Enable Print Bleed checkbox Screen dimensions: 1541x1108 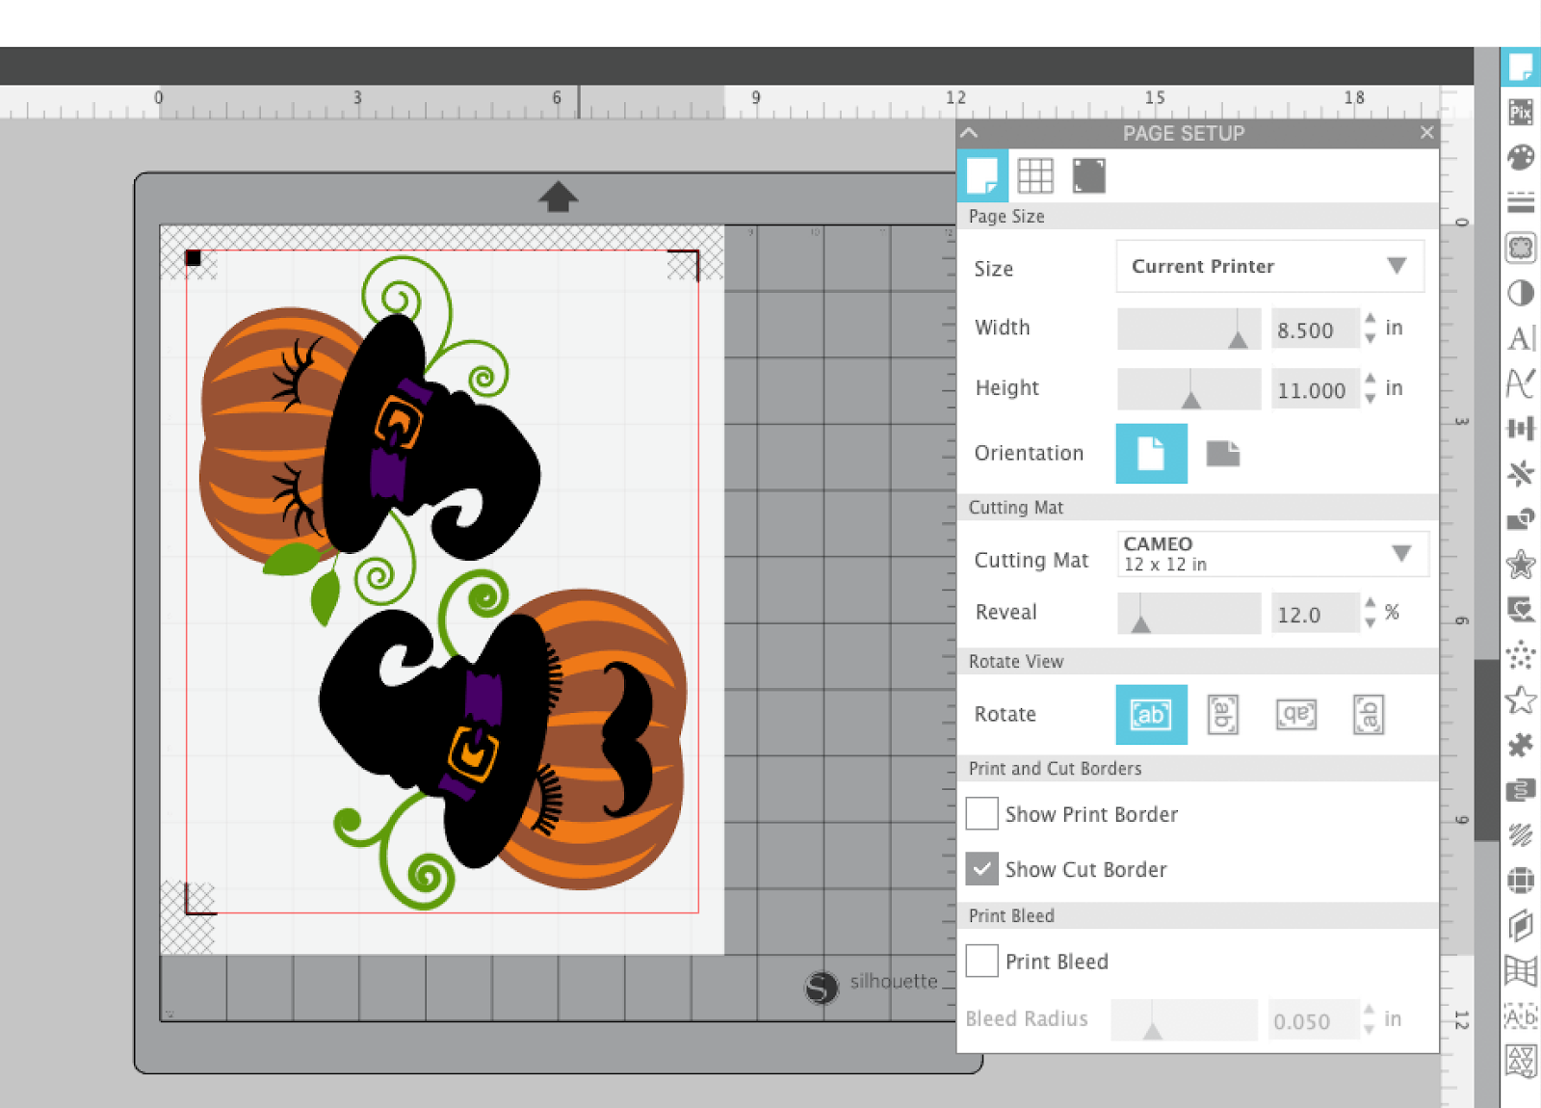point(981,961)
